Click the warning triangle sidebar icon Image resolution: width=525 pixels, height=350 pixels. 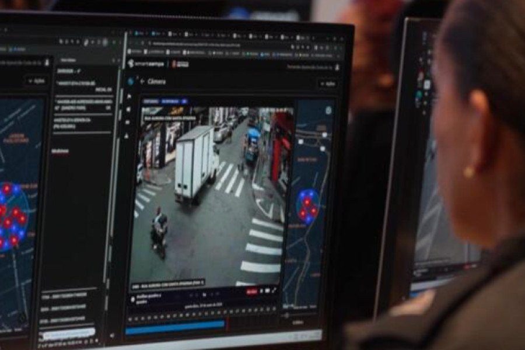tap(127, 136)
